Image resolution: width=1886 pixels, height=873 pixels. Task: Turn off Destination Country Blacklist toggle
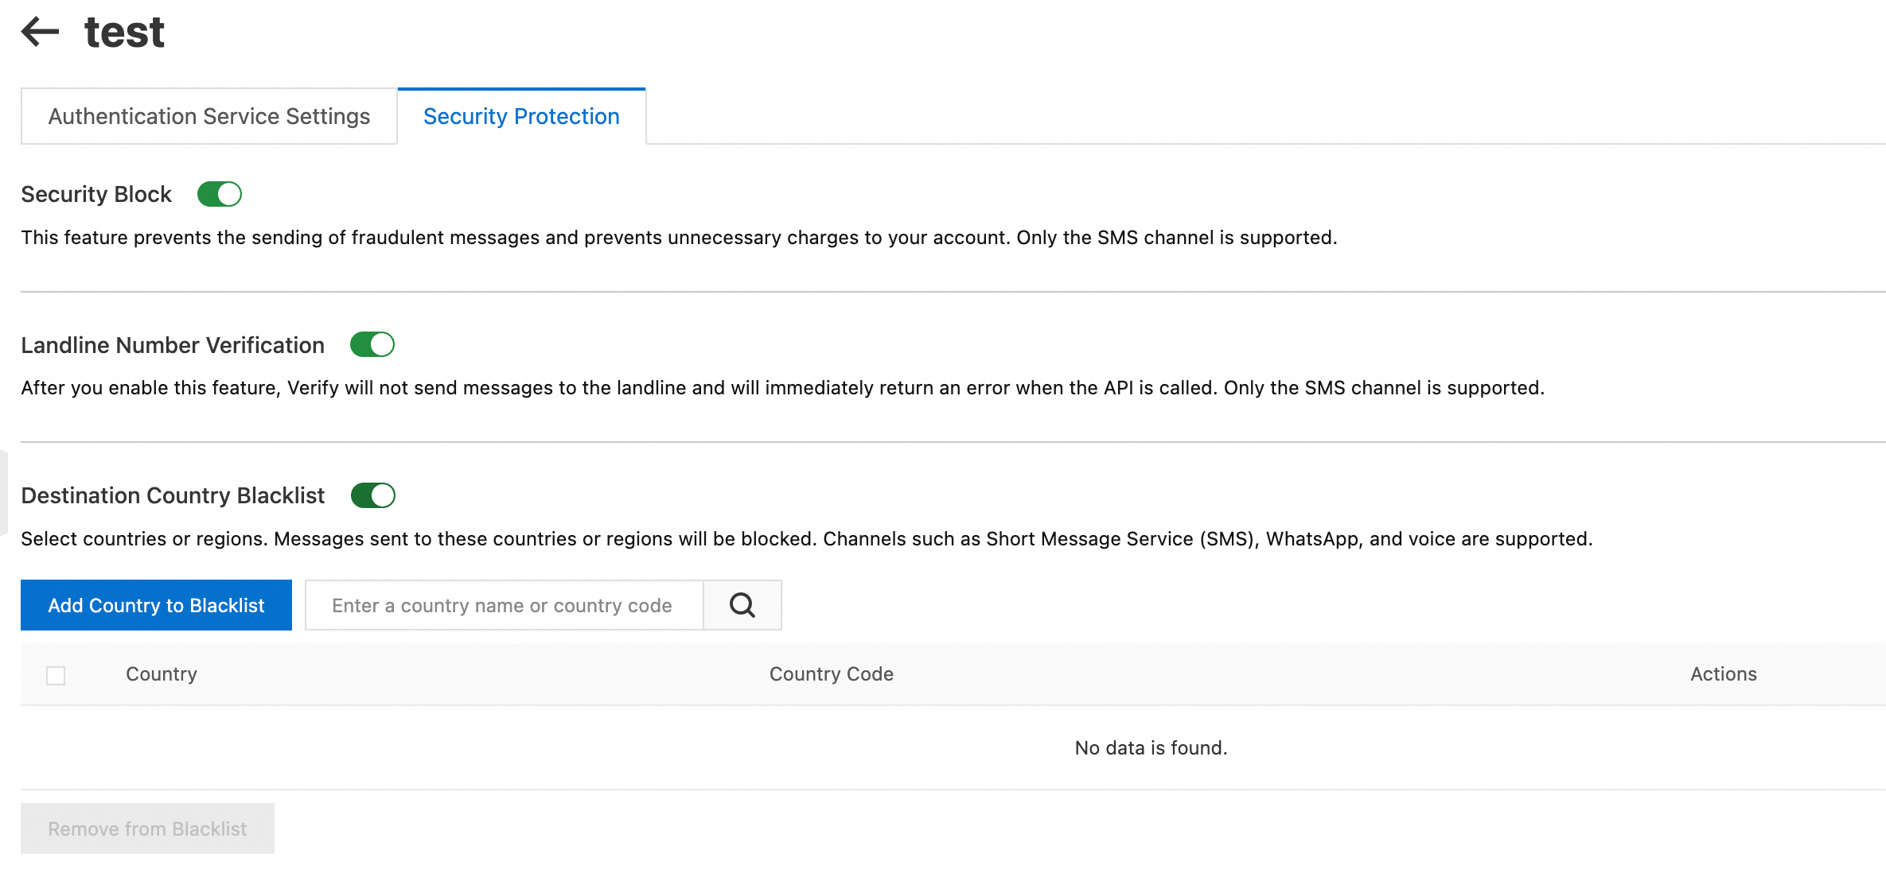click(372, 495)
